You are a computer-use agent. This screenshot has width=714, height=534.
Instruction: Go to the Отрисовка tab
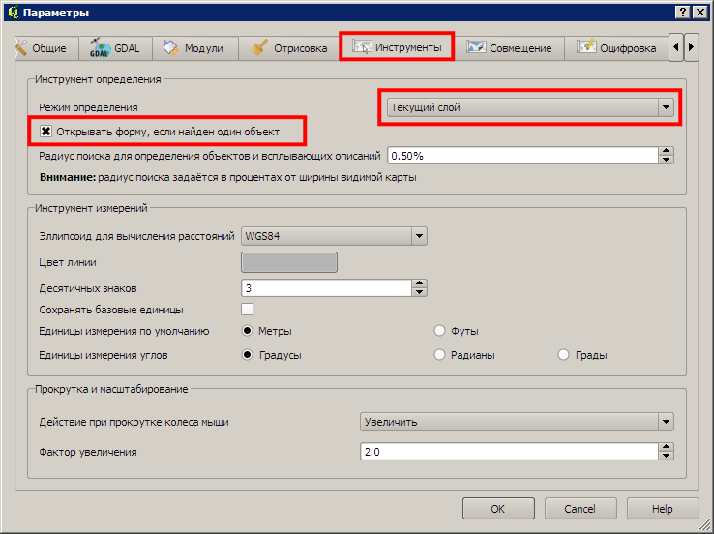[x=288, y=48]
